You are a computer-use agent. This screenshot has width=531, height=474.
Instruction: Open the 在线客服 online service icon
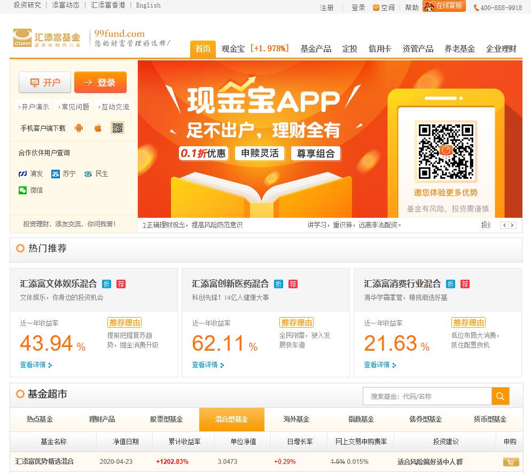click(x=444, y=6)
